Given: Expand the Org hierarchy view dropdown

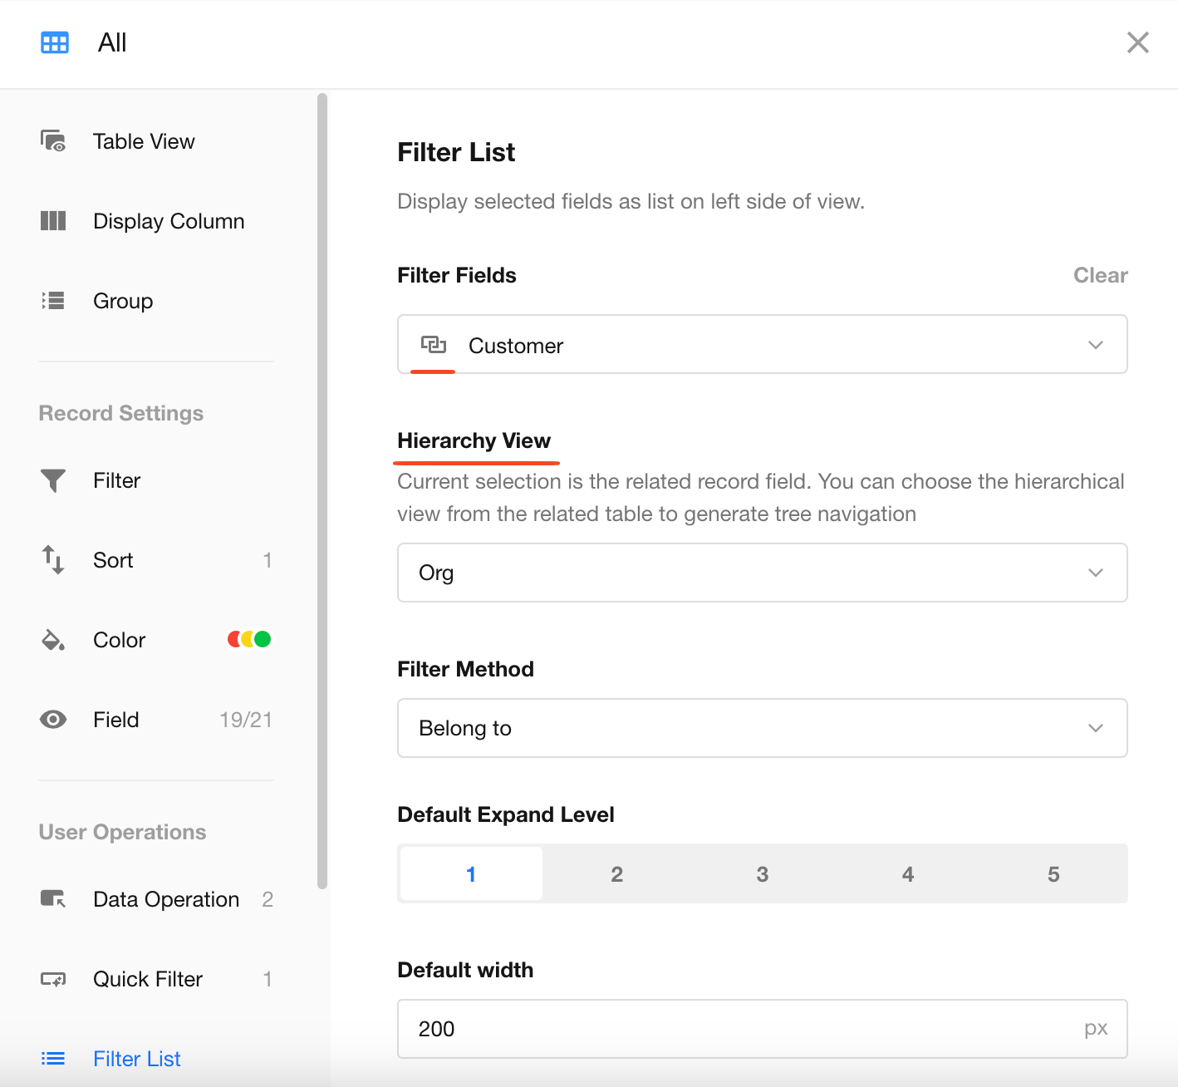Looking at the screenshot, I should [762, 573].
